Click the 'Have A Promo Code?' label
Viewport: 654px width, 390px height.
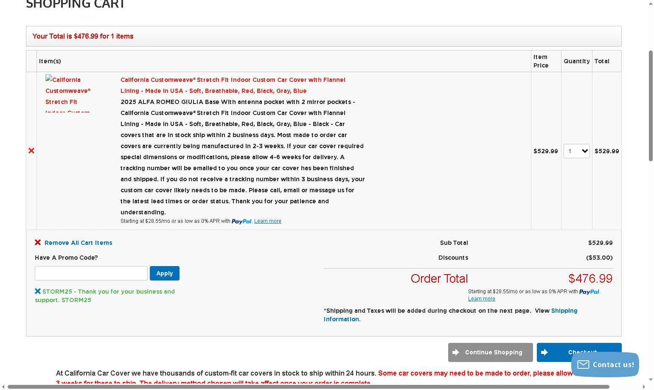[x=66, y=258]
